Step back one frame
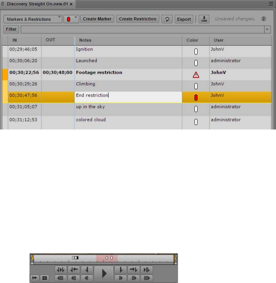The image size is (276, 283). (x=87, y=278)
